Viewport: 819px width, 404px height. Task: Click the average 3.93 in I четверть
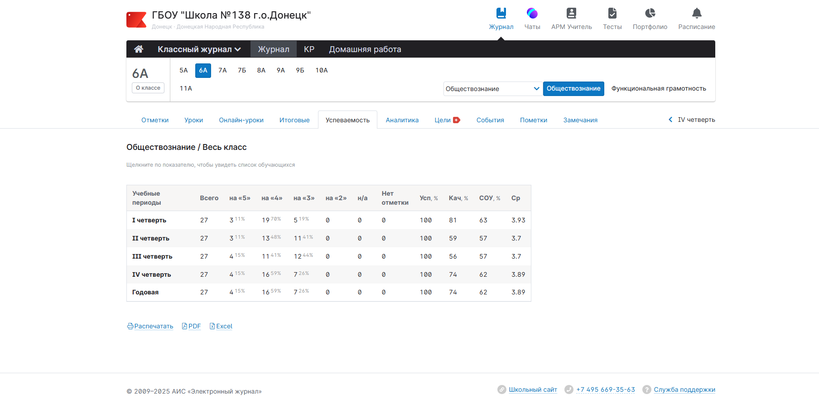click(x=518, y=220)
